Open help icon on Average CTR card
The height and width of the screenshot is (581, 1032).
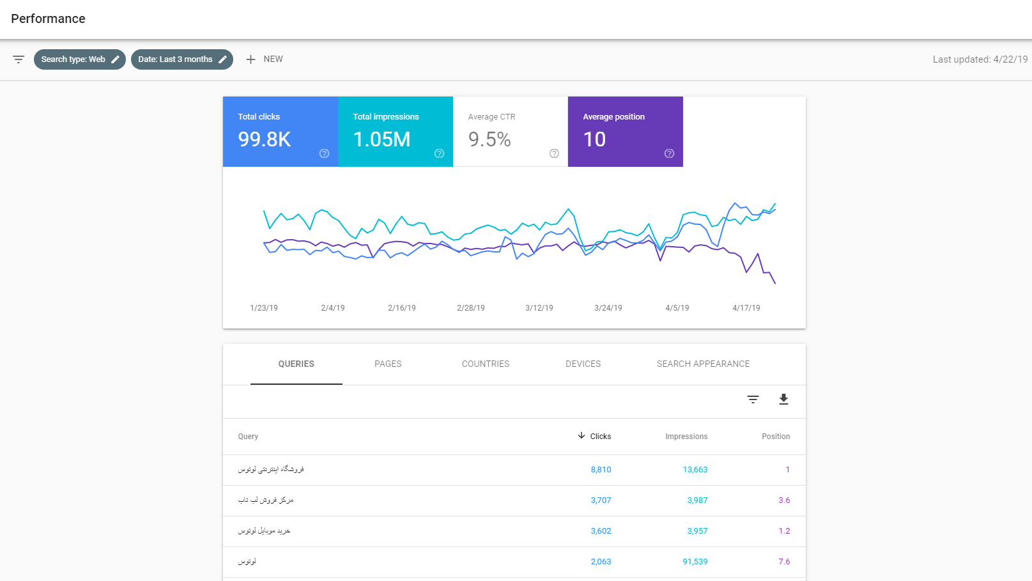[x=554, y=153]
